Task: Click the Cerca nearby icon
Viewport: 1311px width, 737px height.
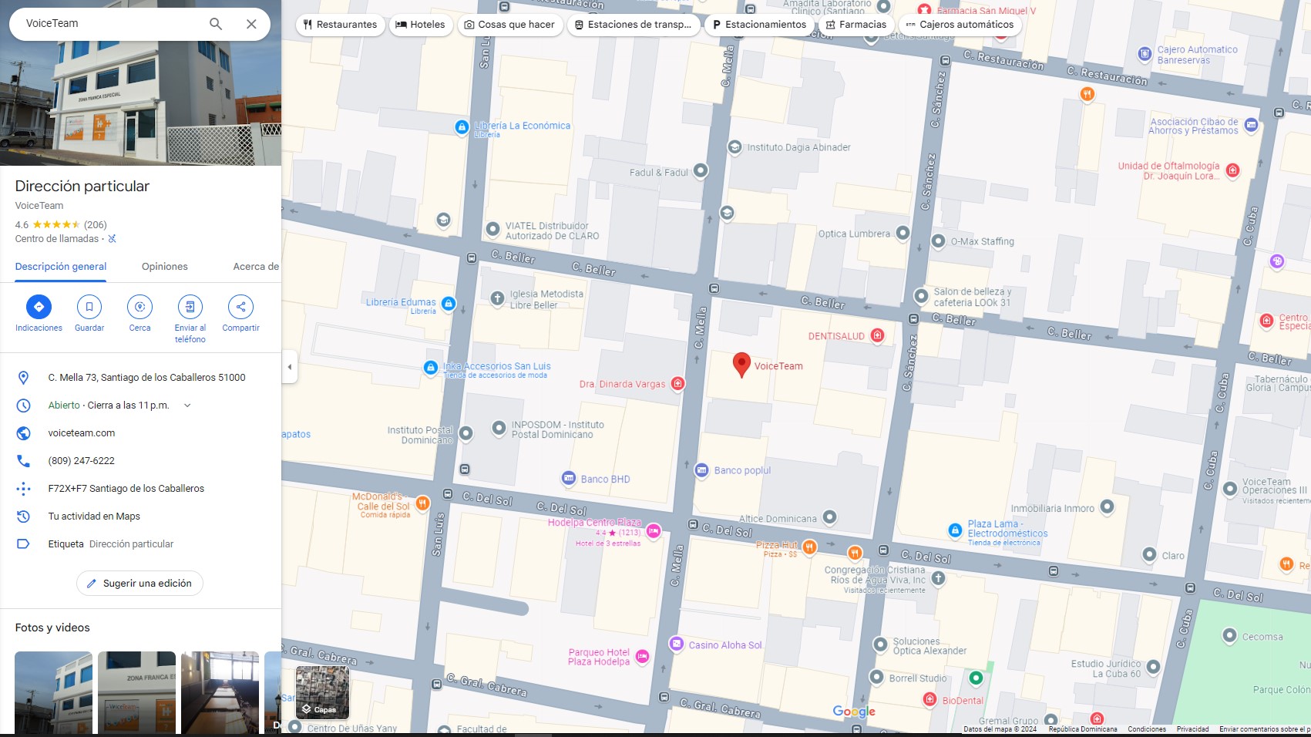Action: (x=140, y=307)
